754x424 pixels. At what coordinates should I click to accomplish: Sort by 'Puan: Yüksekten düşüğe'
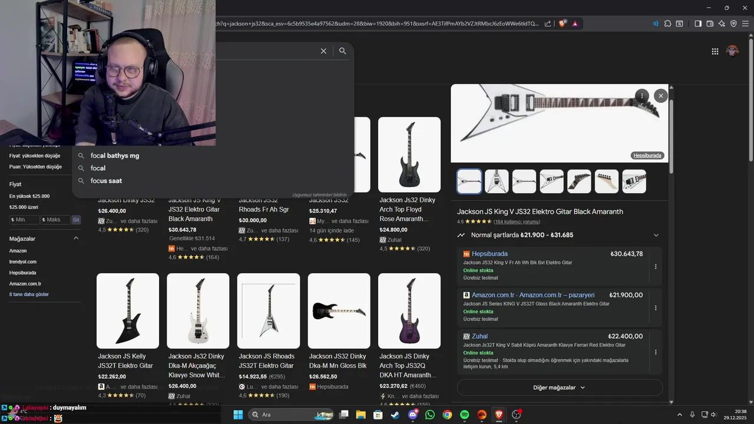35,167
